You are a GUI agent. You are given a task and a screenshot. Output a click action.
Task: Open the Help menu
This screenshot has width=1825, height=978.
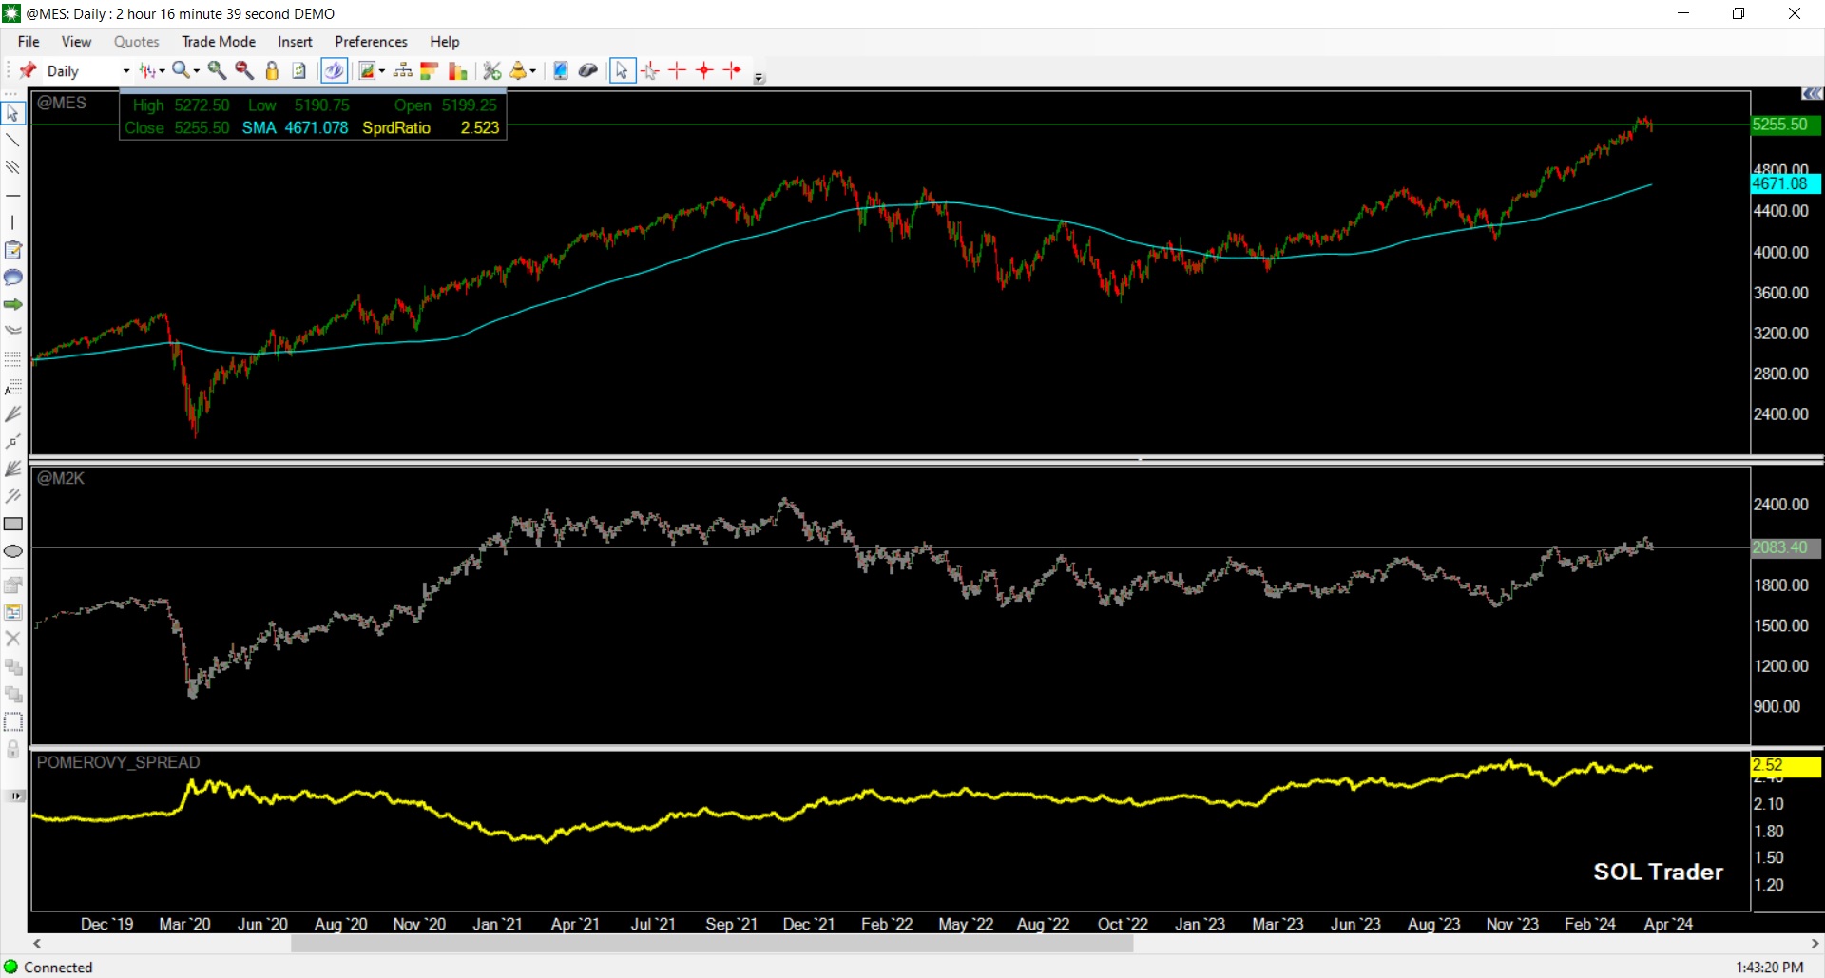click(444, 42)
